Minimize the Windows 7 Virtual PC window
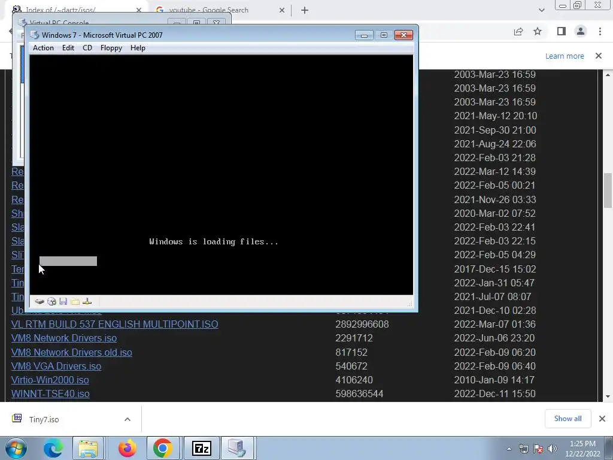The height and width of the screenshot is (460, 613). coord(364,35)
